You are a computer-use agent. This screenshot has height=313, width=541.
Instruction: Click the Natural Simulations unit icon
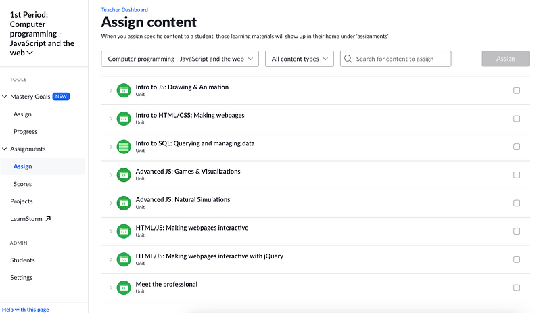123,203
